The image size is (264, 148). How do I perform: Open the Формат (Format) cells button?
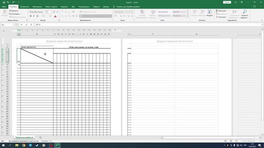(210, 14)
